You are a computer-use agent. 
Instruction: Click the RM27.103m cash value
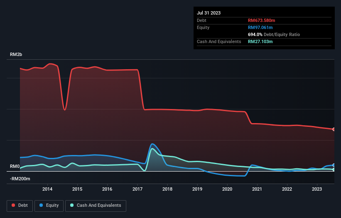(260, 41)
